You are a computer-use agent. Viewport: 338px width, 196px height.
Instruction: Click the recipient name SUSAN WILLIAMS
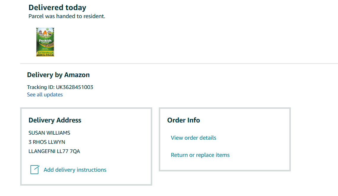49,133
